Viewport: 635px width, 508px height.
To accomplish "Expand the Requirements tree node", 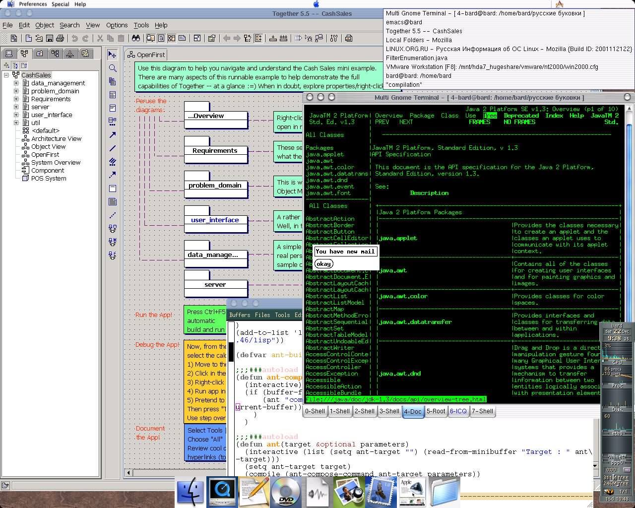I will click(16, 99).
